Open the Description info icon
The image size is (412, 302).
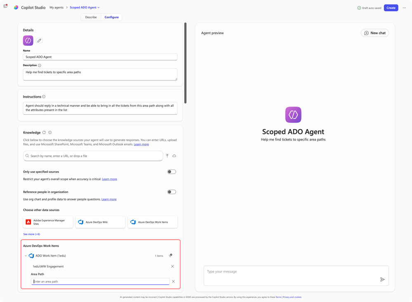[40, 66]
